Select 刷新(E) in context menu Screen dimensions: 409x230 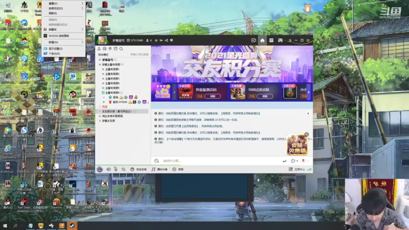point(63,13)
